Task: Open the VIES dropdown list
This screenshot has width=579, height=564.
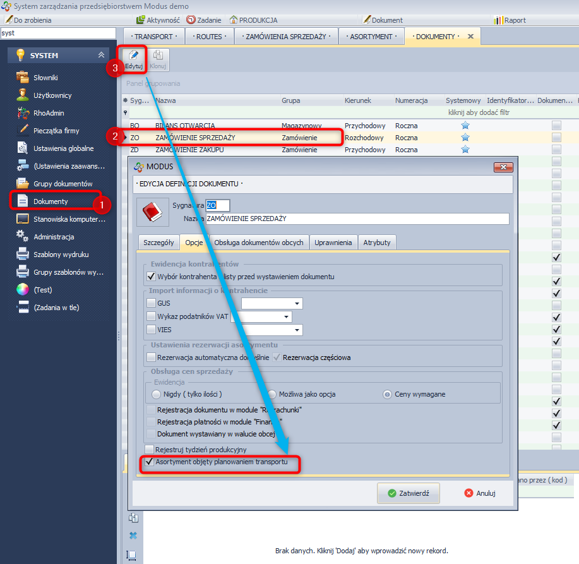Action: point(297,330)
